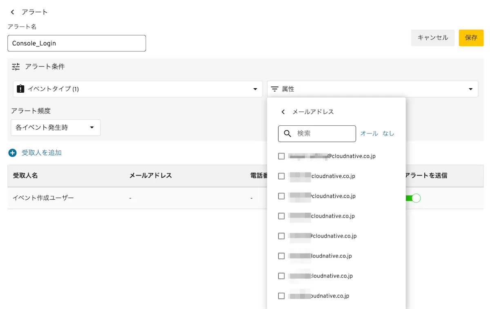
Task: Toggle the アラートを送信 switch
Action: (x=413, y=198)
